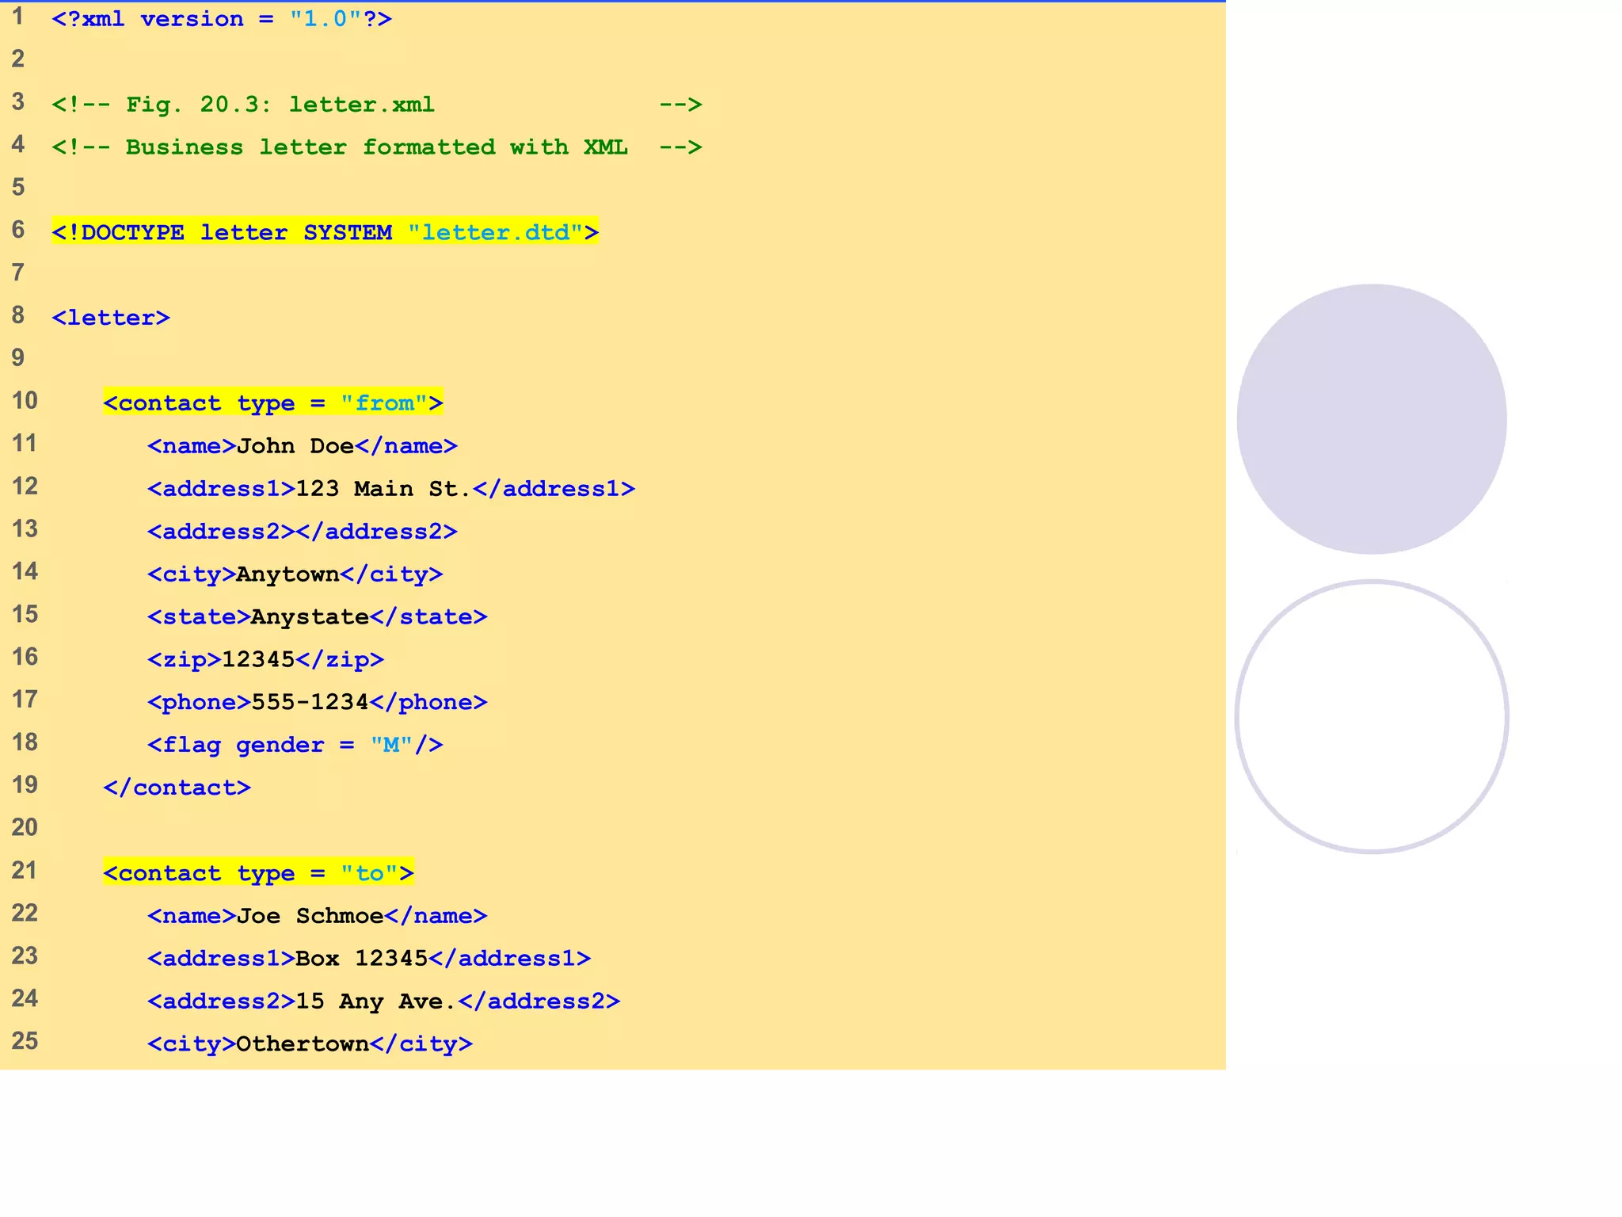1622x1217 pixels.
Task: Select the city line 'Anytown'
Action: click(x=295, y=574)
